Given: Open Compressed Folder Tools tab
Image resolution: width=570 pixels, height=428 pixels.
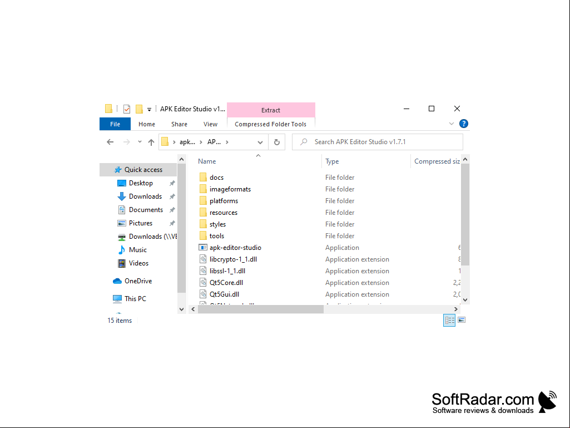Looking at the screenshot, I should coord(270,124).
